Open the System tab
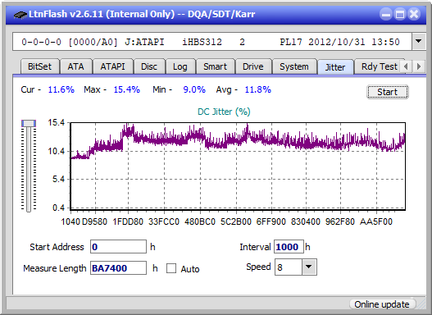 (294, 66)
